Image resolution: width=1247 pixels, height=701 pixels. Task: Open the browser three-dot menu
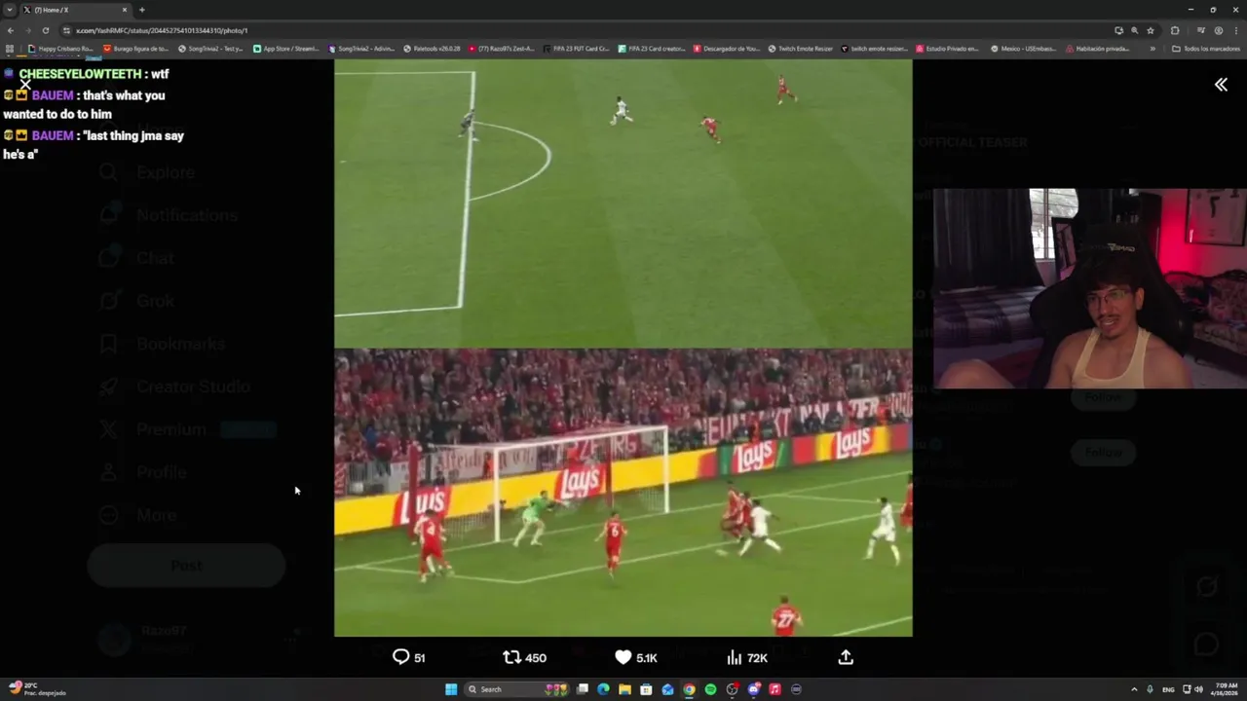pyautogui.click(x=1235, y=30)
